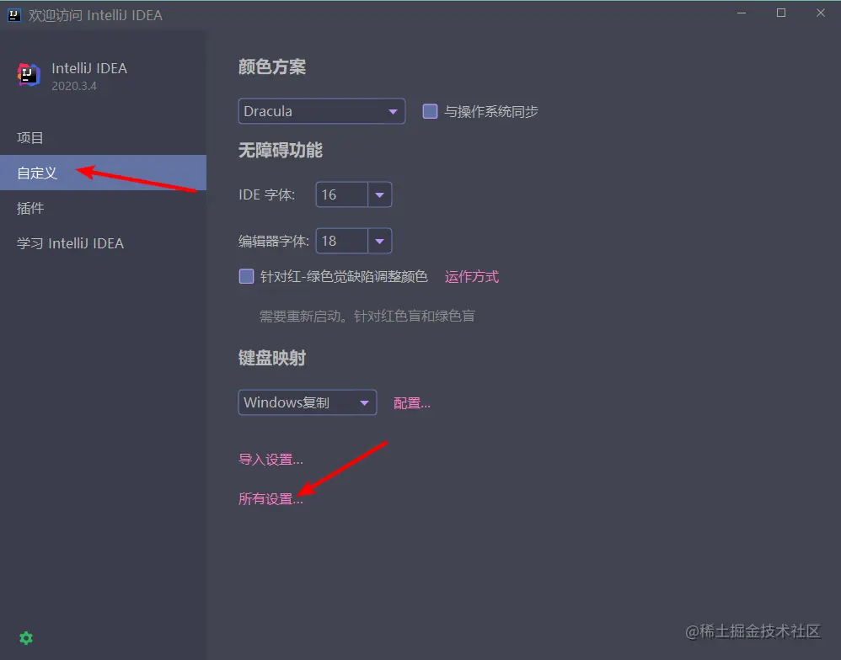Screen dimensions: 841x660
Task: Click the 2020.3.4 version text
Action: [x=74, y=86]
